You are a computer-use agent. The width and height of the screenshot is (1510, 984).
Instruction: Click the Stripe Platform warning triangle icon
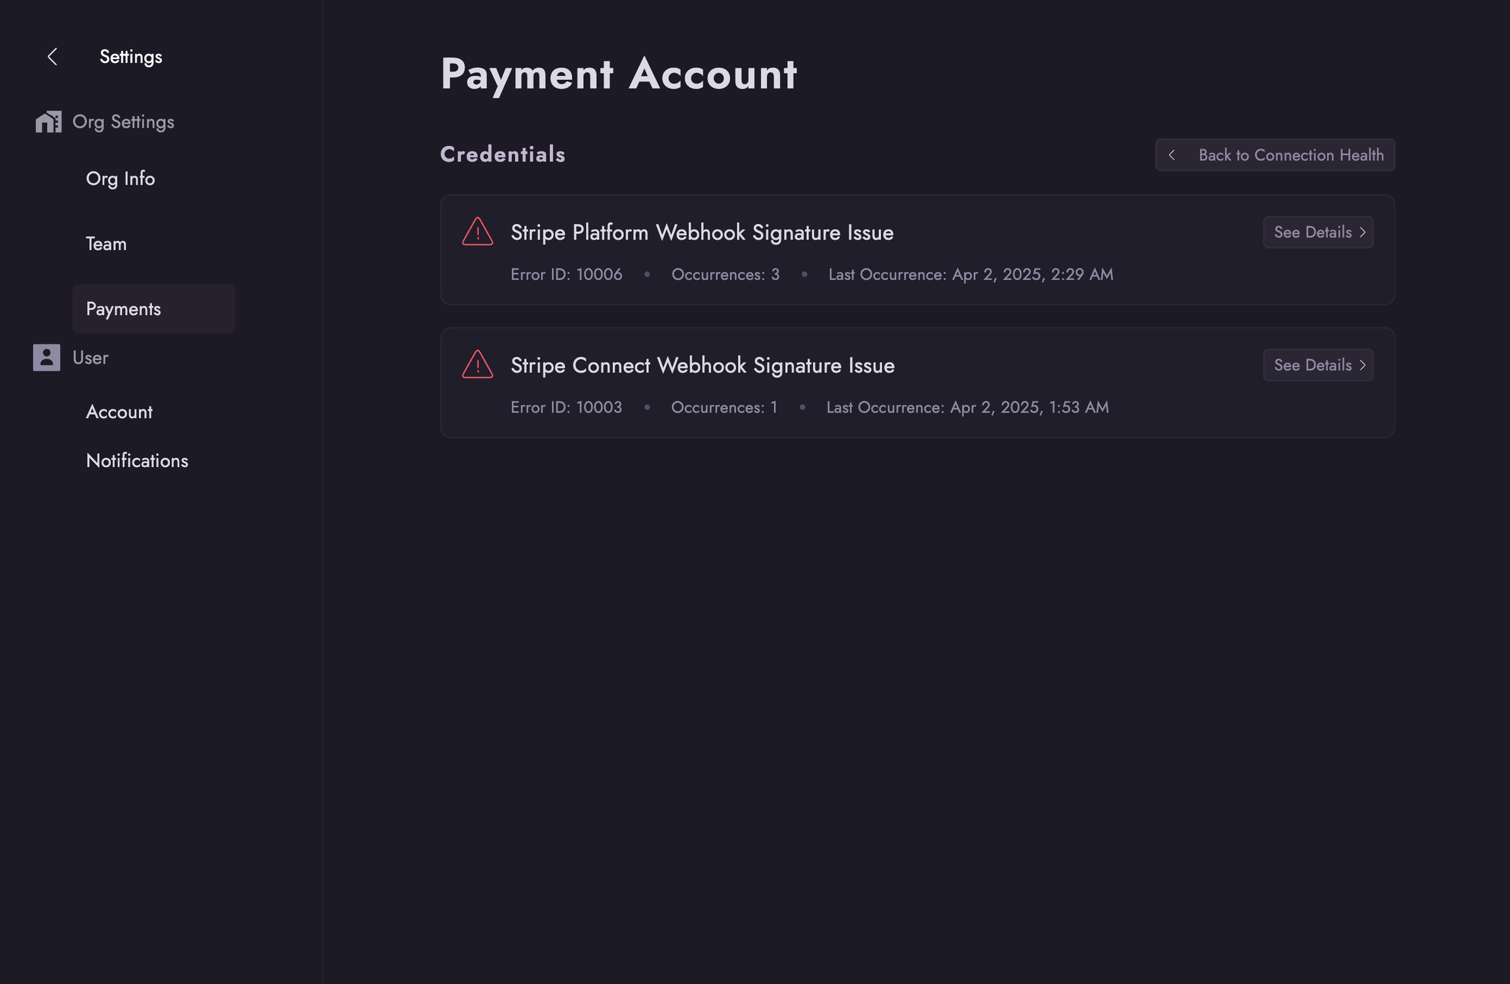coord(477,232)
